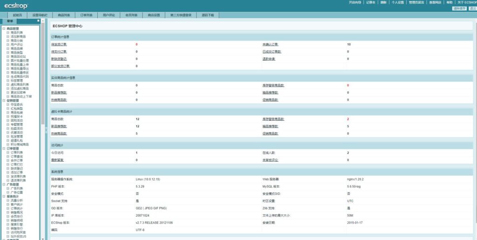Viewport: 477px width, 240px height.
Task: Collapse the 商品管理 tree section
Action: 3,28
